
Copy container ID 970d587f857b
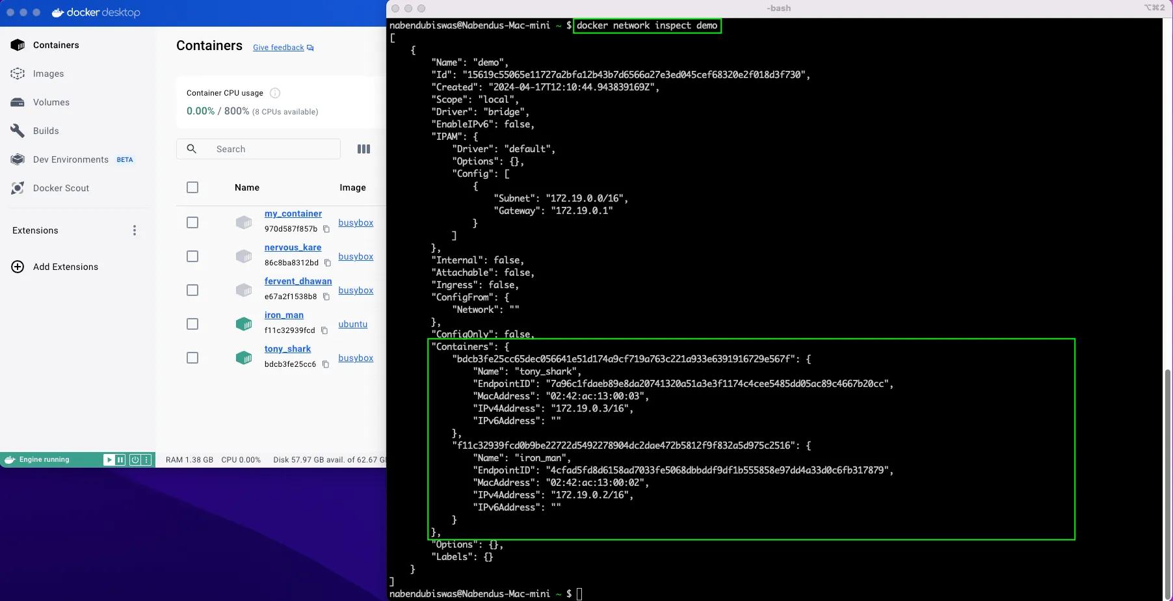click(326, 229)
